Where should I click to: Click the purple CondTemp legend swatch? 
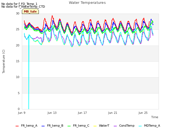tap(115, 126)
